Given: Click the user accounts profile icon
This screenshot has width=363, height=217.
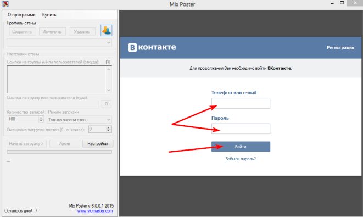Looking at the screenshot, I should [106, 31].
